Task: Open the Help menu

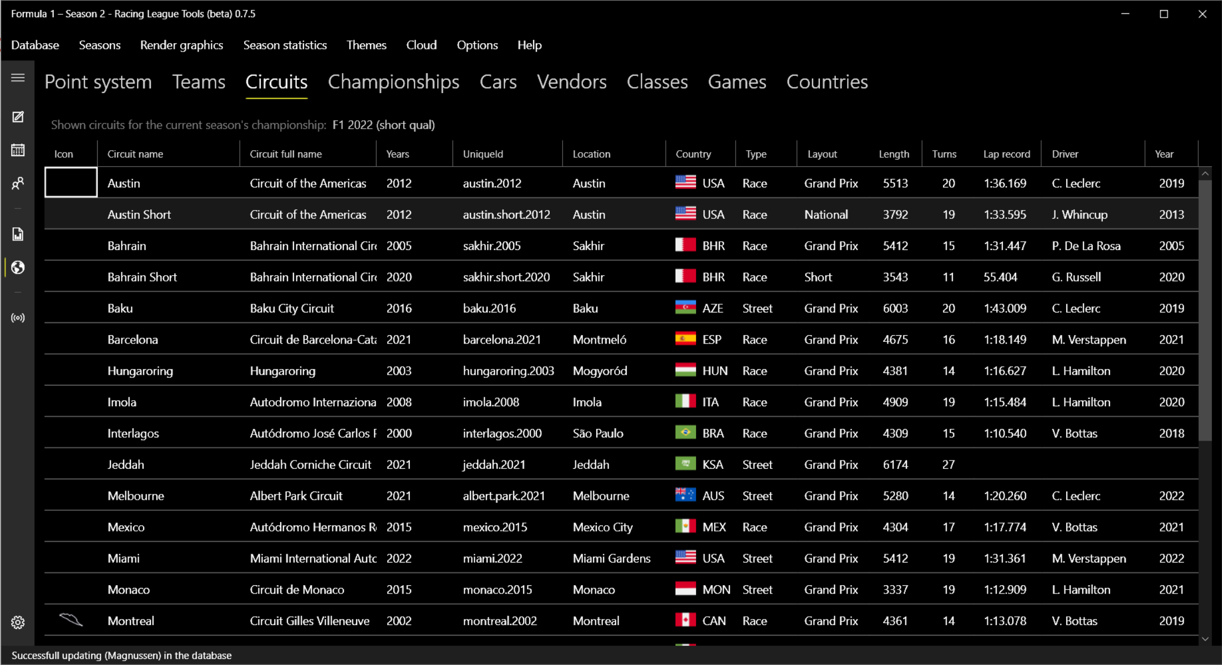Action: tap(529, 45)
